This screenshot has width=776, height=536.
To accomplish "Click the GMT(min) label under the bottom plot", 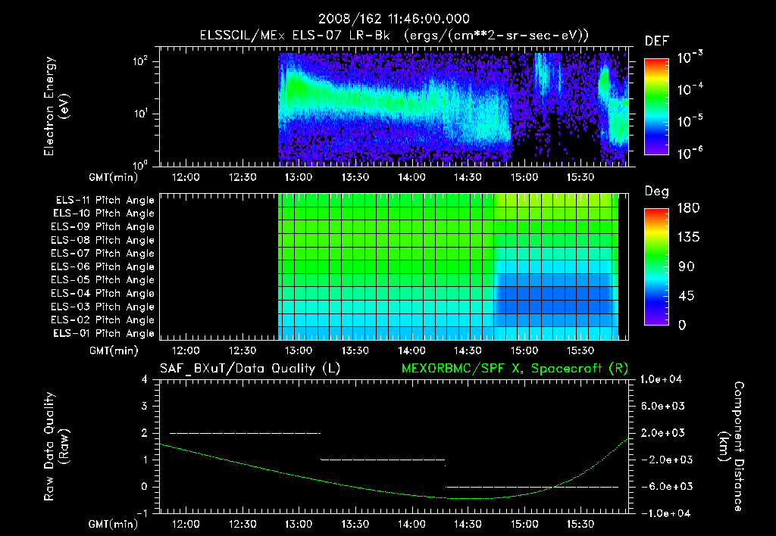I will tap(113, 524).
